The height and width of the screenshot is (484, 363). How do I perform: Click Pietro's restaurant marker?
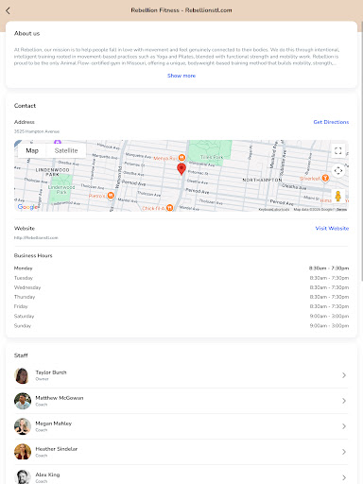click(x=111, y=196)
